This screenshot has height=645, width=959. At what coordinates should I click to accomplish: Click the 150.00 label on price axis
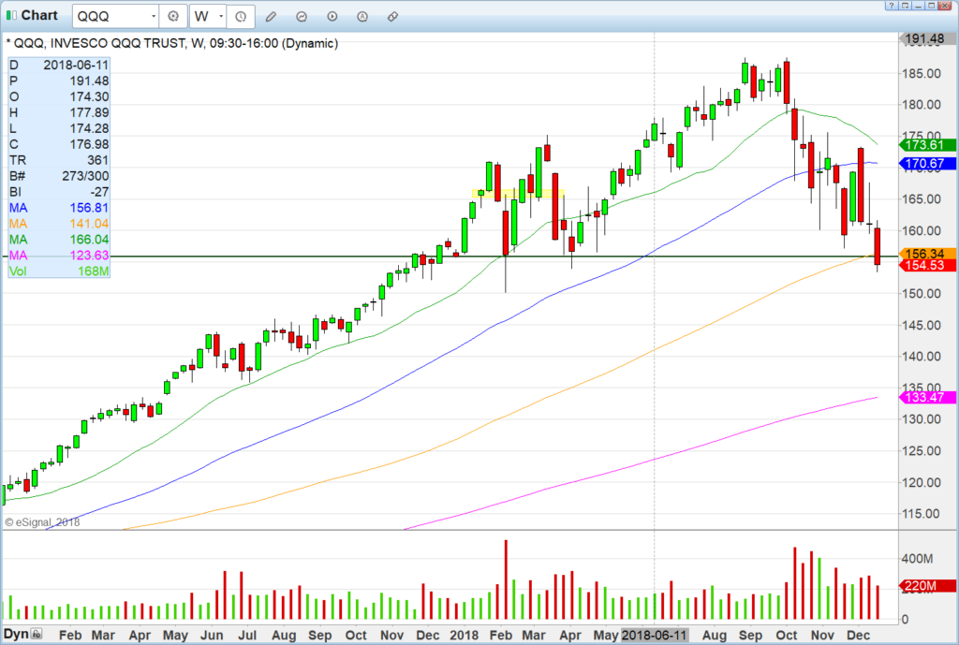pyautogui.click(x=922, y=293)
